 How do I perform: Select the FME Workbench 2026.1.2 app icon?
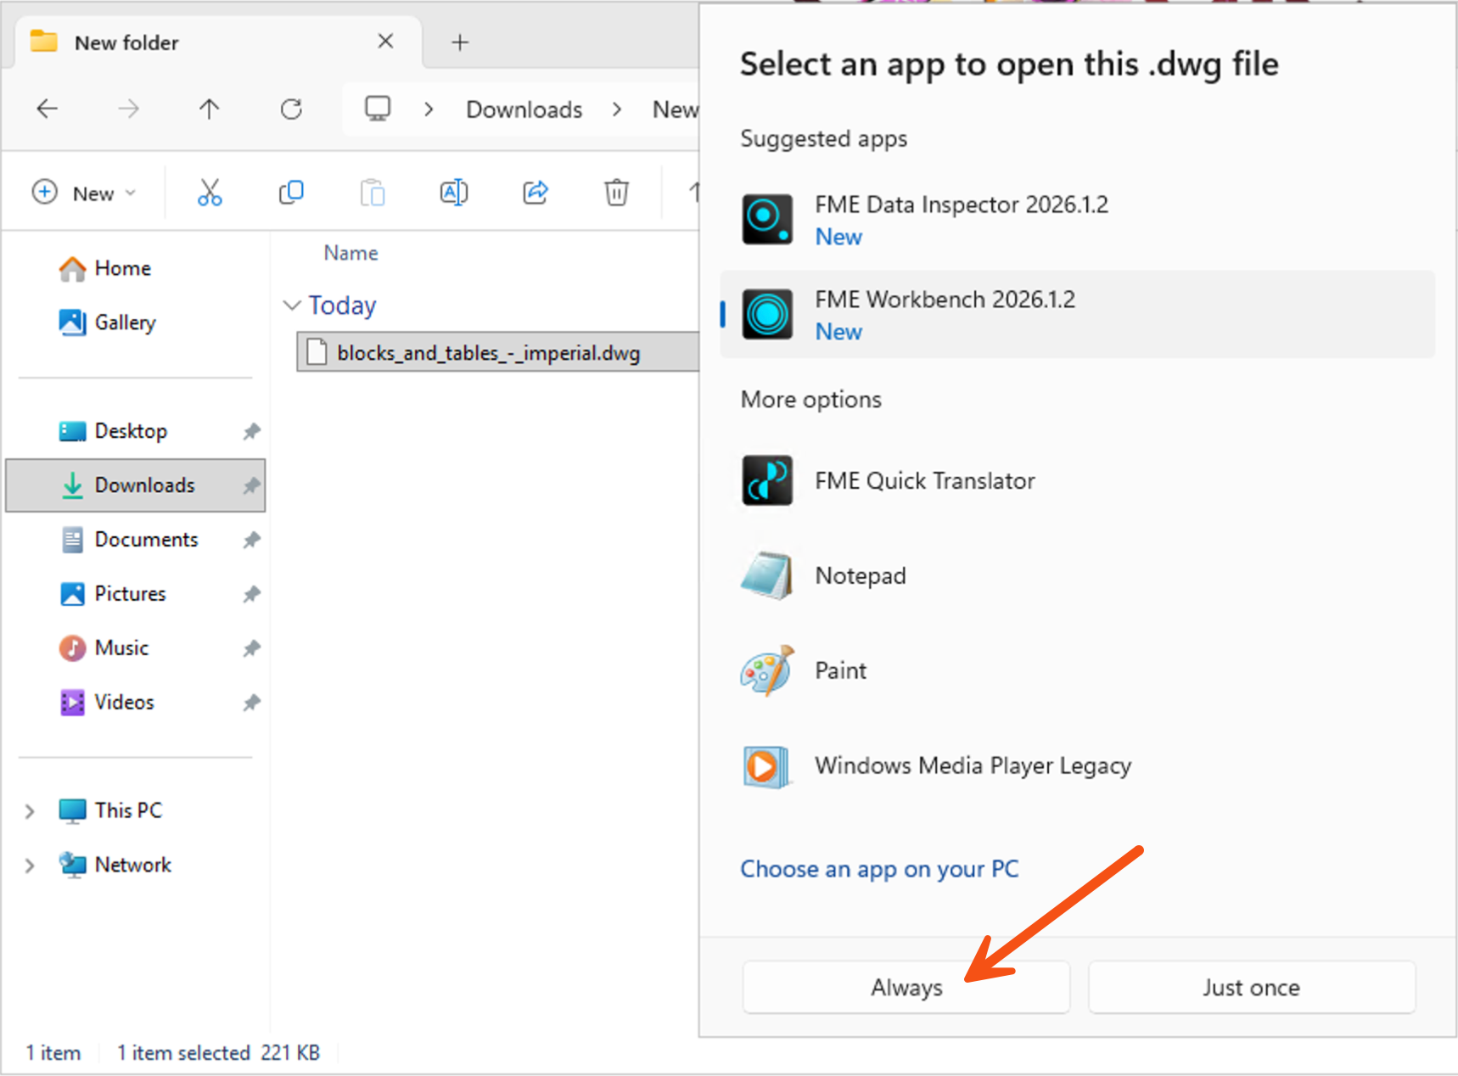(767, 314)
